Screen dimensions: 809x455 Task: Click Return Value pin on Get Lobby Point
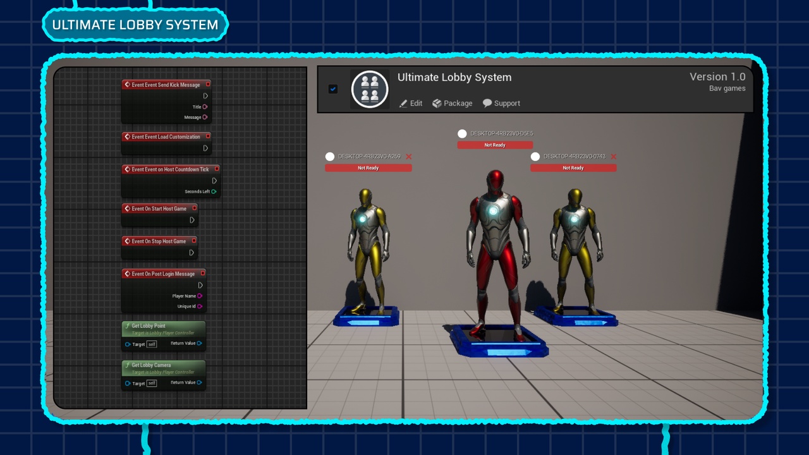point(199,343)
